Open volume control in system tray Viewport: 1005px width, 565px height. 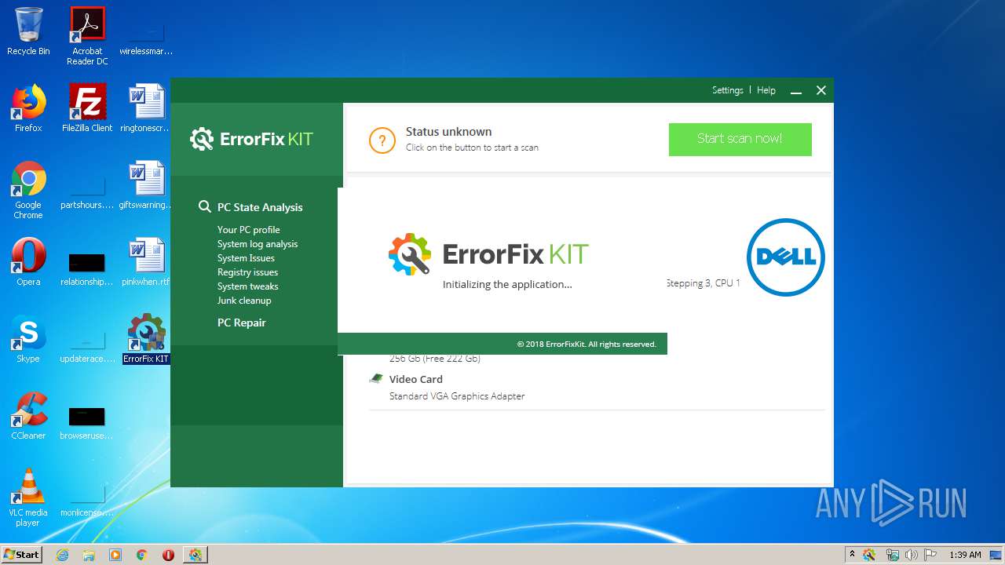click(911, 555)
